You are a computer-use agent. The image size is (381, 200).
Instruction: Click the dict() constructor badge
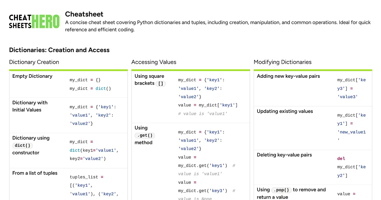[22, 145]
